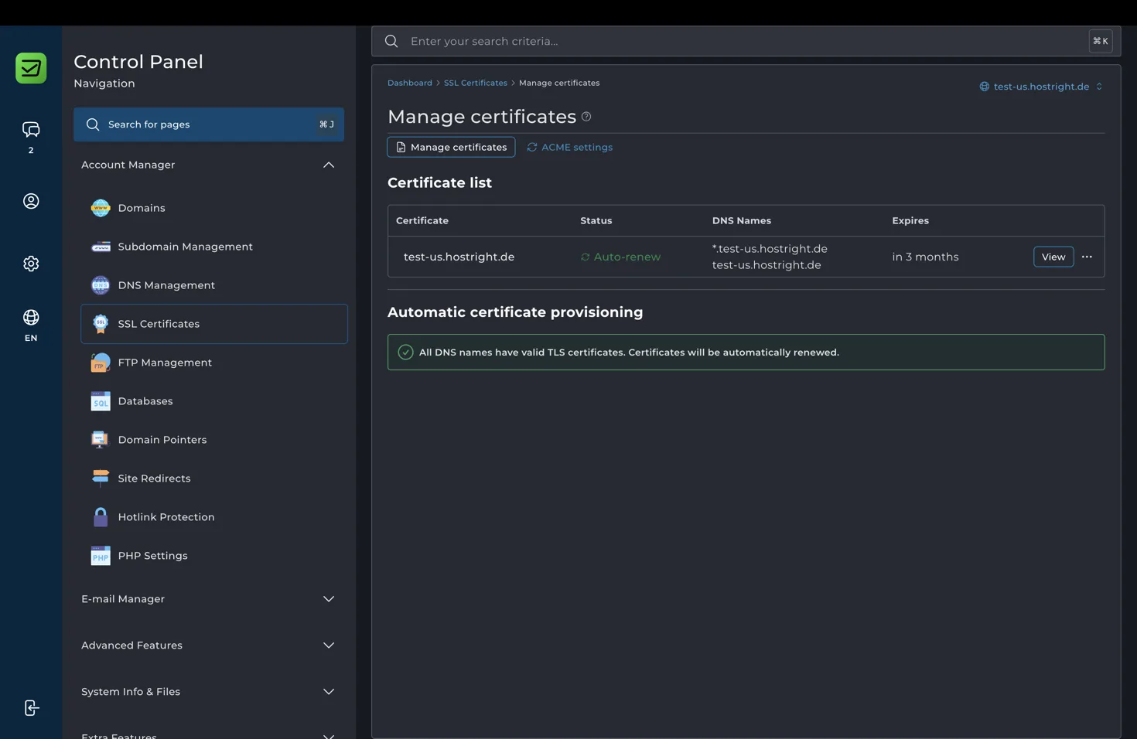
Task: Click the green Auto-renew refresh icon
Action: coord(586,257)
